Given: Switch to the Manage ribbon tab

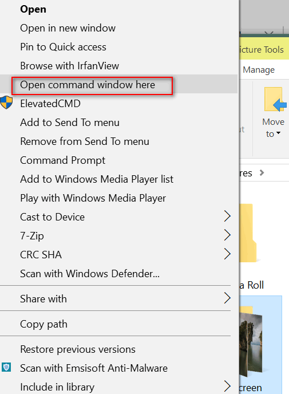Looking at the screenshot, I should pos(259,70).
